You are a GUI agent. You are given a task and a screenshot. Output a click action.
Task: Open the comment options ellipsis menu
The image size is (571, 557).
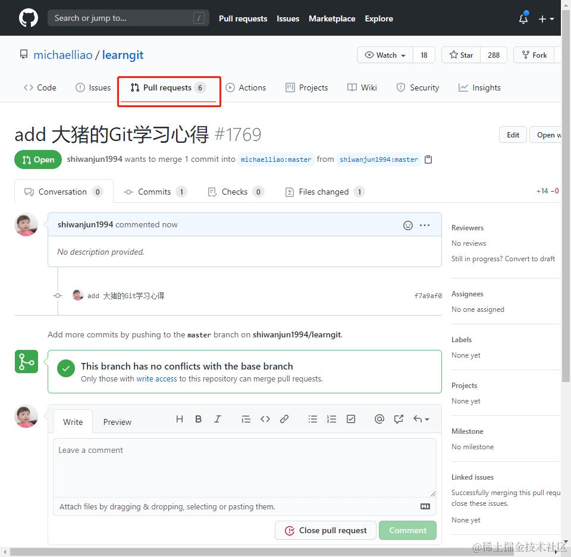425,225
